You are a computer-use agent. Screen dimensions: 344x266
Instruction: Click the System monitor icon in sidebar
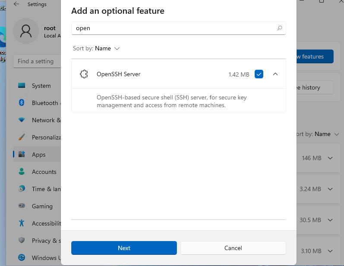22,85
